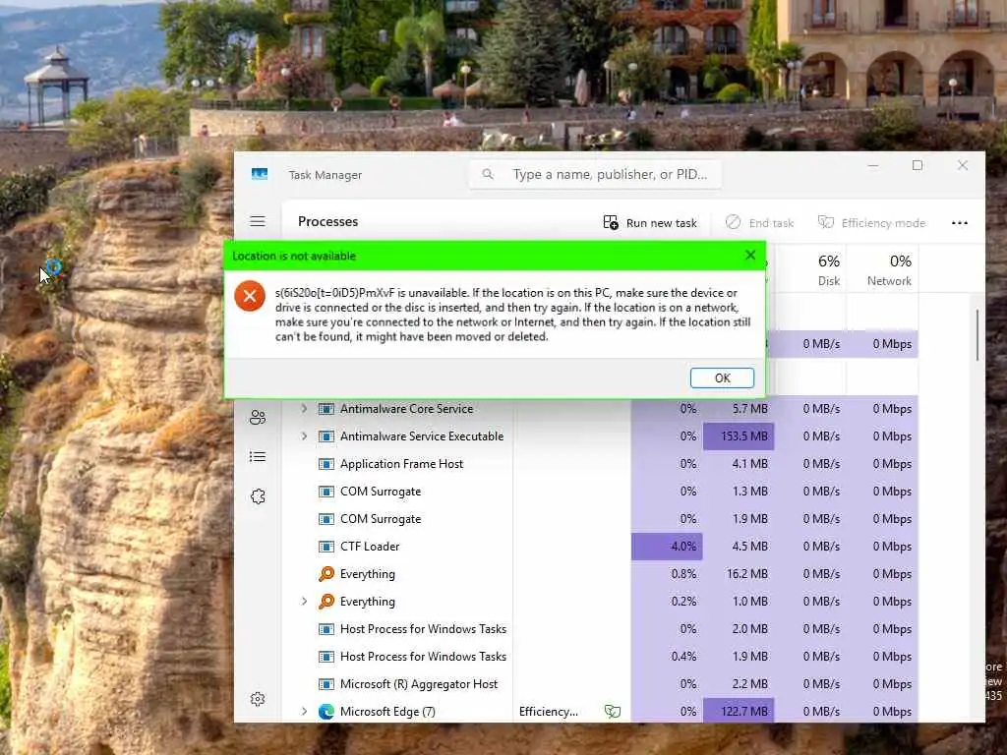The height and width of the screenshot is (755, 1007).
Task: Expand the second Everything process row
Action: 305,602
